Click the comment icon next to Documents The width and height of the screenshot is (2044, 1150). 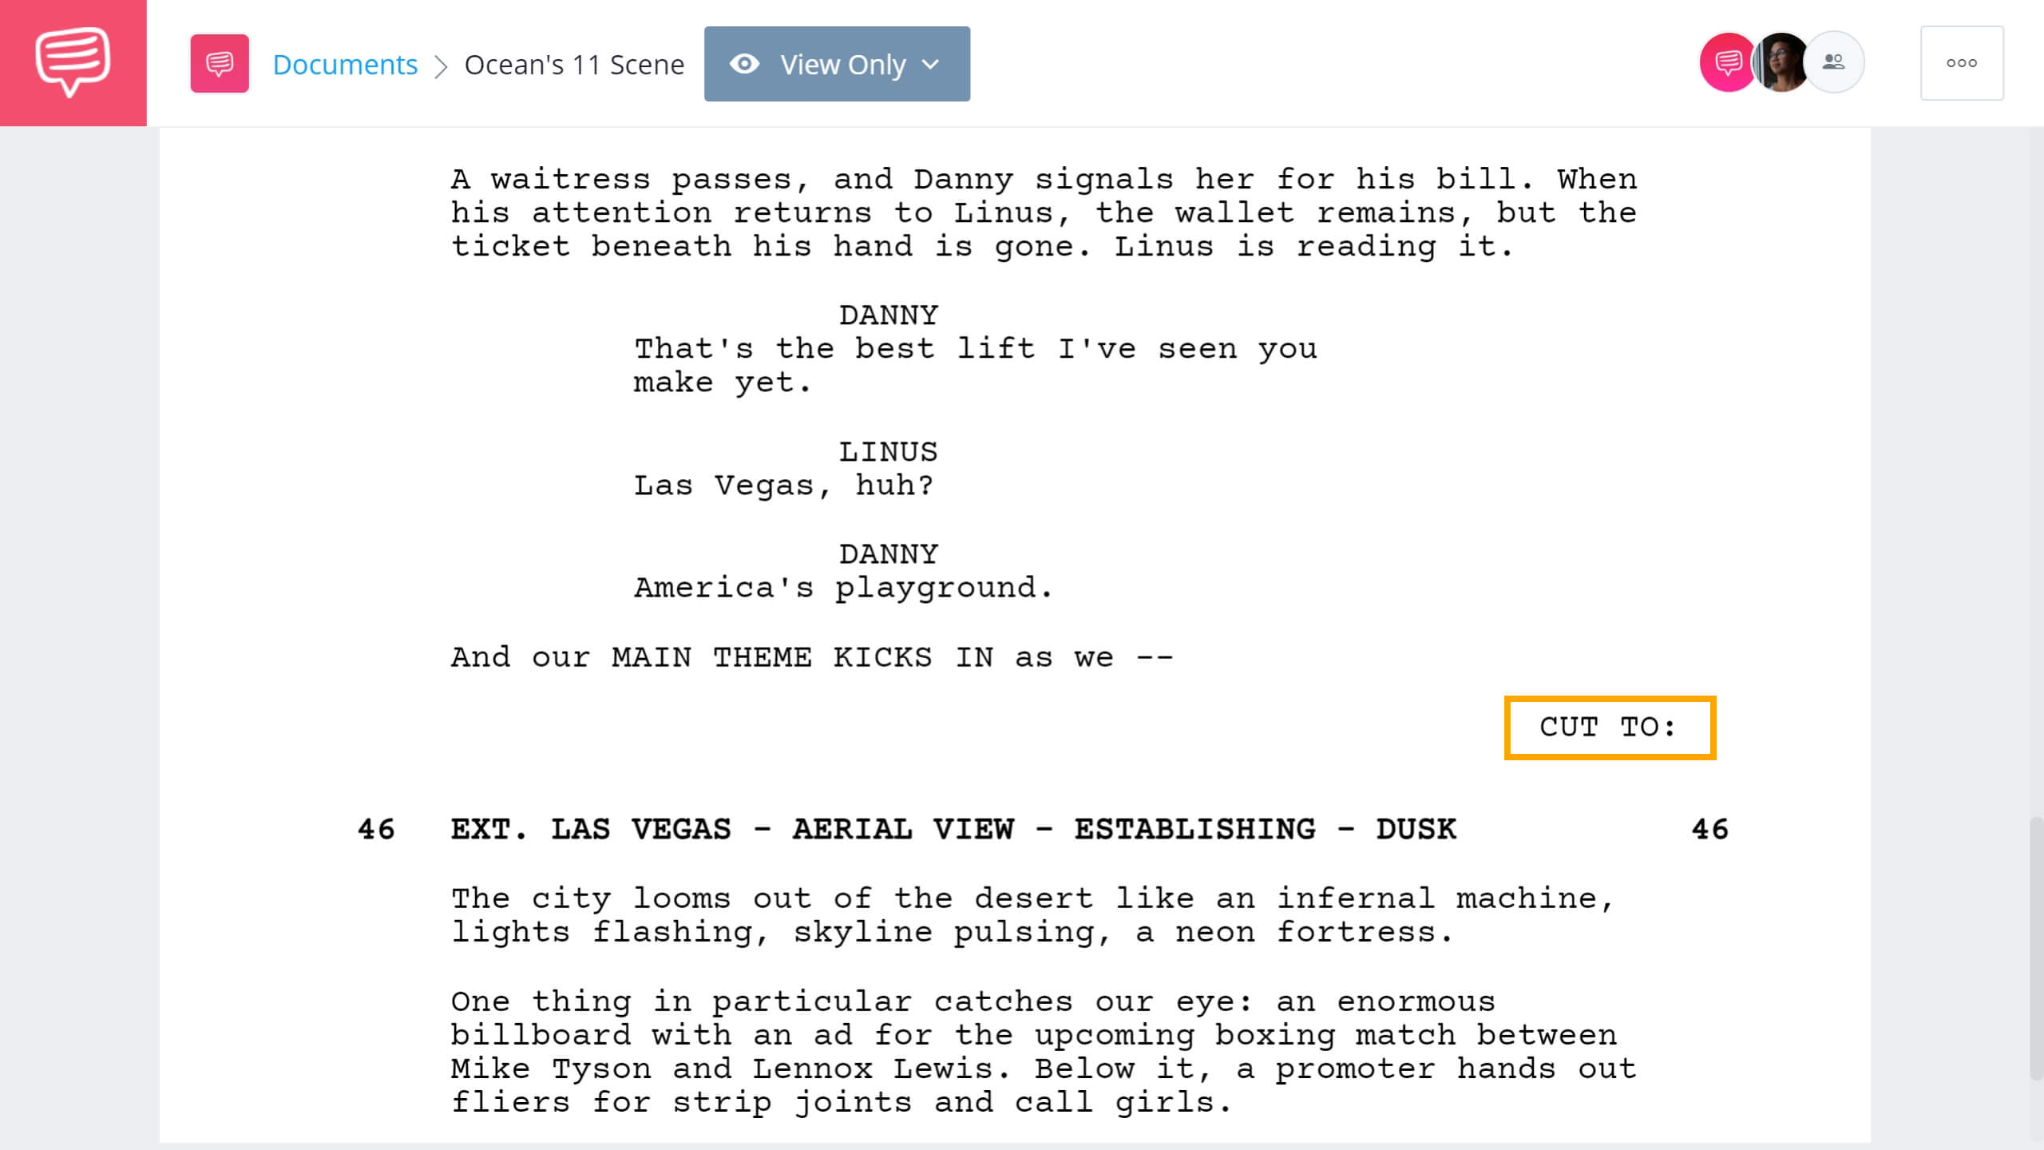click(219, 65)
